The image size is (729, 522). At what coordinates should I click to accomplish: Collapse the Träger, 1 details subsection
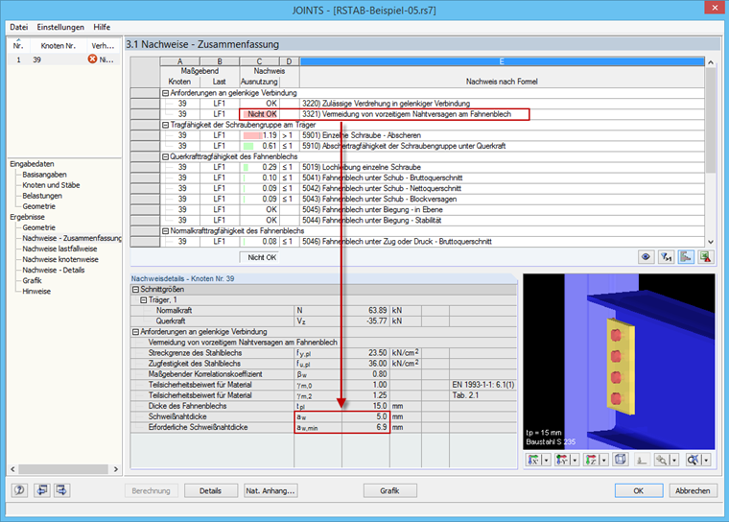(144, 300)
